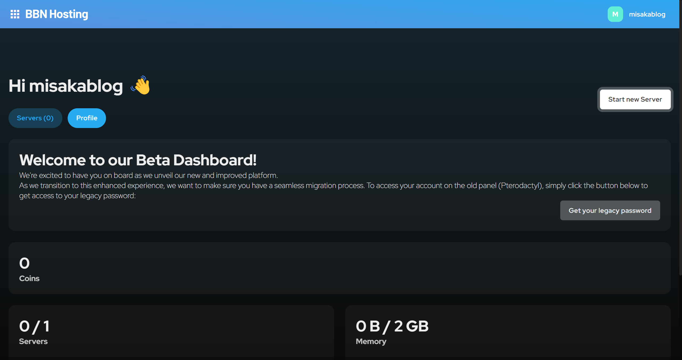Click the Coins label text
This screenshot has width=682, height=360.
point(29,278)
